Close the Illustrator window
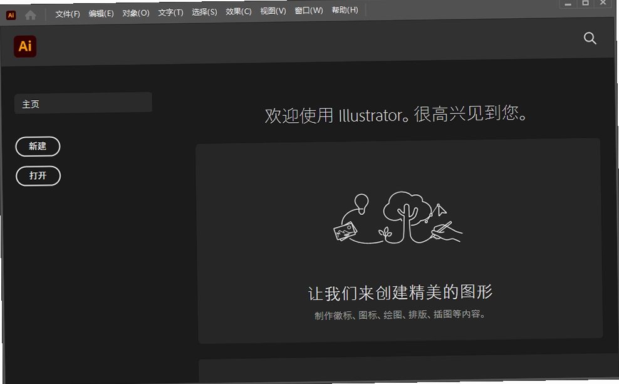 (x=603, y=3)
